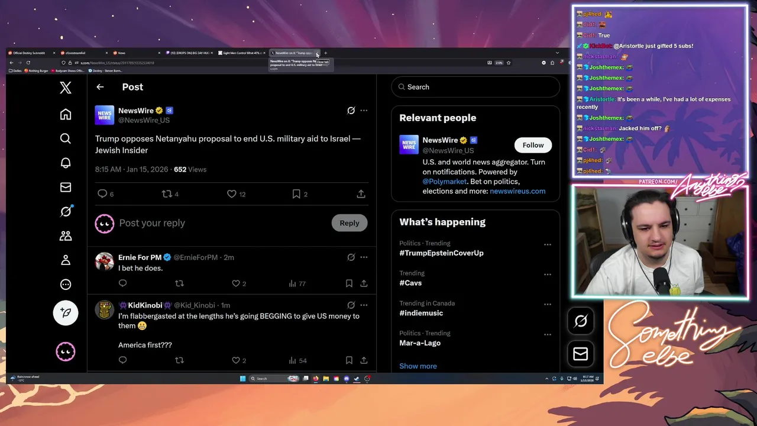Click the compose Post feather button
The height and width of the screenshot is (426, 757).
[x=66, y=312]
